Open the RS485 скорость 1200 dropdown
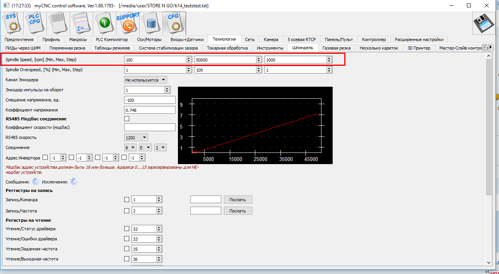The image size is (499, 274). 136,137
